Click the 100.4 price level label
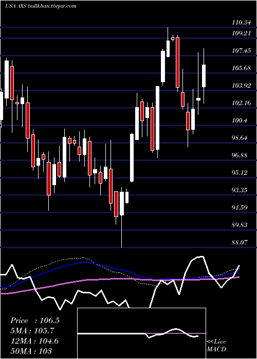 coord(240,121)
